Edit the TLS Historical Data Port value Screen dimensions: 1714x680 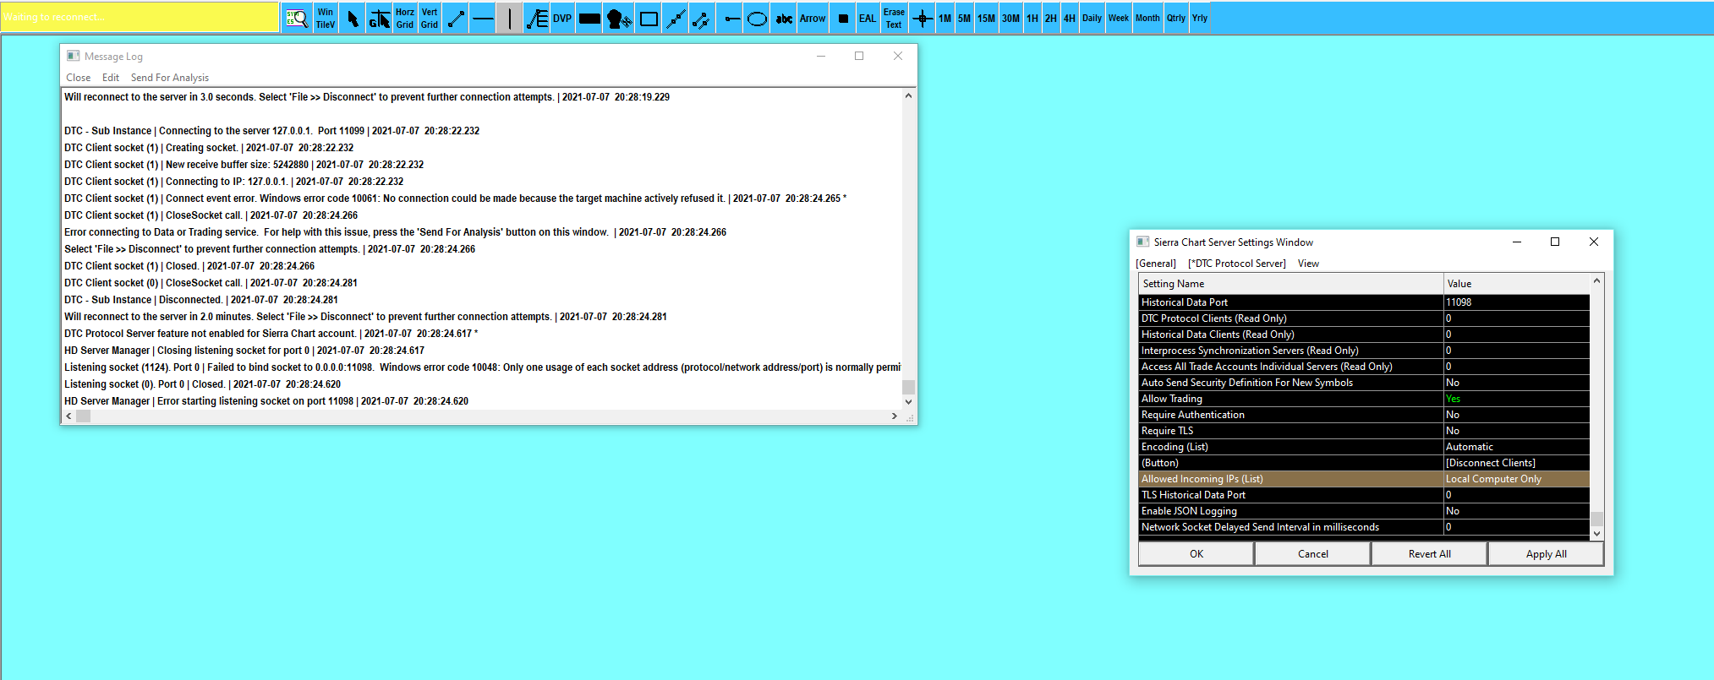1517,495
